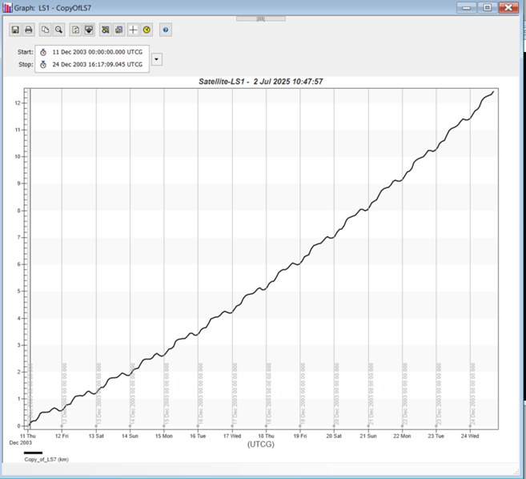The height and width of the screenshot is (479, 526).
Task: Click the Start time field 11 Dec 2003
Action: tap(97, 52)
